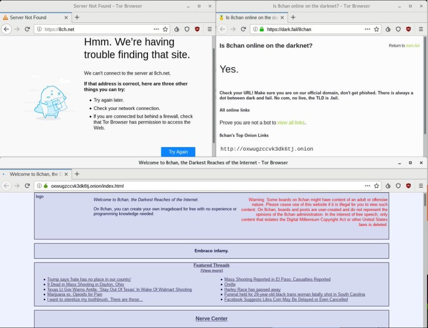Click the Tor onion icon in the 8ch.net window
This screenshot has height=328, width=428.
click(x=177, y=29)
